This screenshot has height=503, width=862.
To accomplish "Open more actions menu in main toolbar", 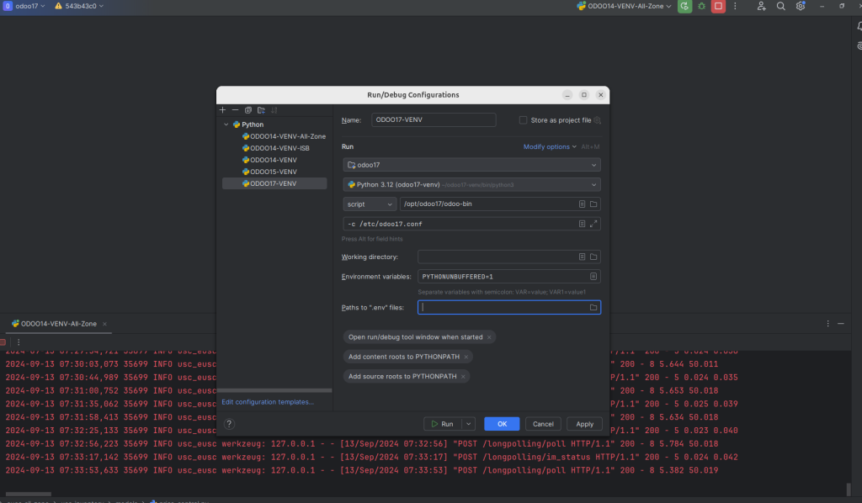I will tap(735, 6).
